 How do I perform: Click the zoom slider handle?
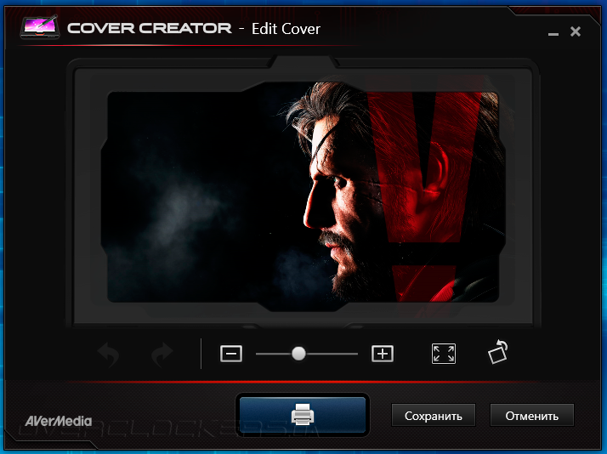tap(298, 354)
